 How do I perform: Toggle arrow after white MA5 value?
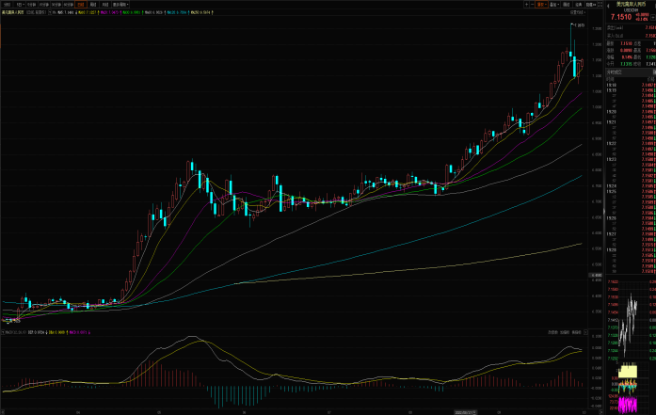76,12
